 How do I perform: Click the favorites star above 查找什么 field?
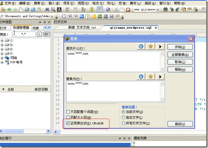click(x=151, y=46)
